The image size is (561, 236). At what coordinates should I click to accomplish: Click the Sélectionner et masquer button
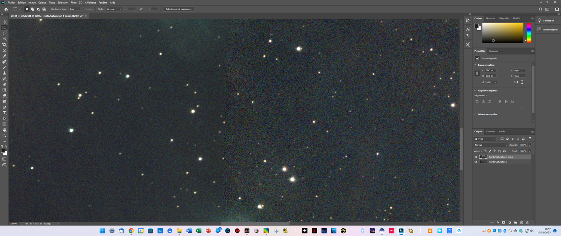pos(179,9)
